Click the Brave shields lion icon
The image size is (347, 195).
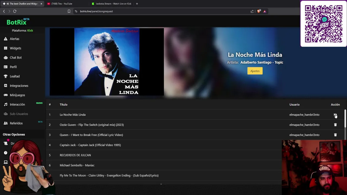(x=259, y=11)
